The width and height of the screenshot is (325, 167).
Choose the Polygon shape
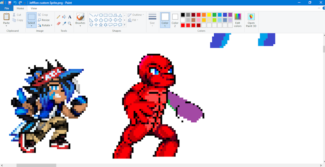[115, 15]
